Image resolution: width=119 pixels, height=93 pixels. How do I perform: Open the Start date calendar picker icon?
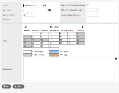pyautogui.click(x=50, y=10)
